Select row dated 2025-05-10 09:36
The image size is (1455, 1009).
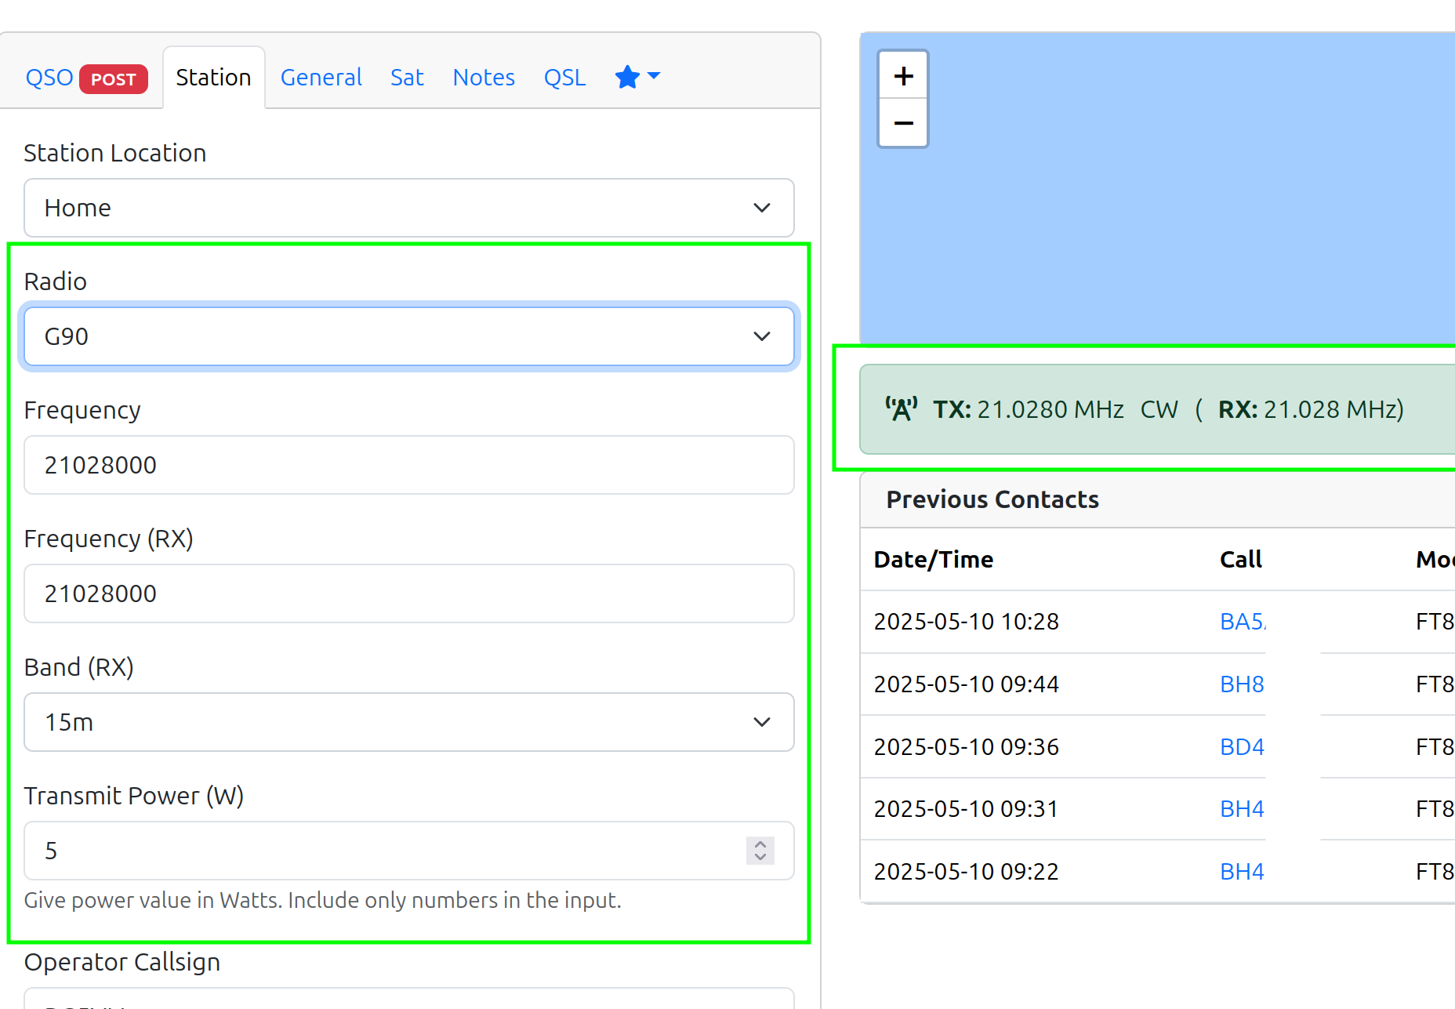(1157, 747)
